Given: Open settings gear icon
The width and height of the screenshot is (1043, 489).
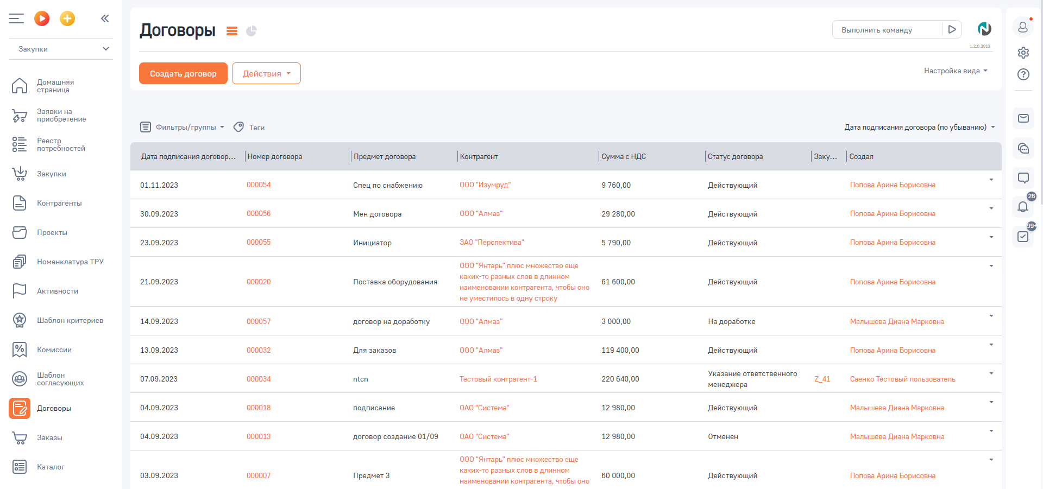Looking at the screenshot, I should coord(1023,53).
